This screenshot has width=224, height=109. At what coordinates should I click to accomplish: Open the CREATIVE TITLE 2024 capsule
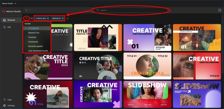click(x=48, y=66)
